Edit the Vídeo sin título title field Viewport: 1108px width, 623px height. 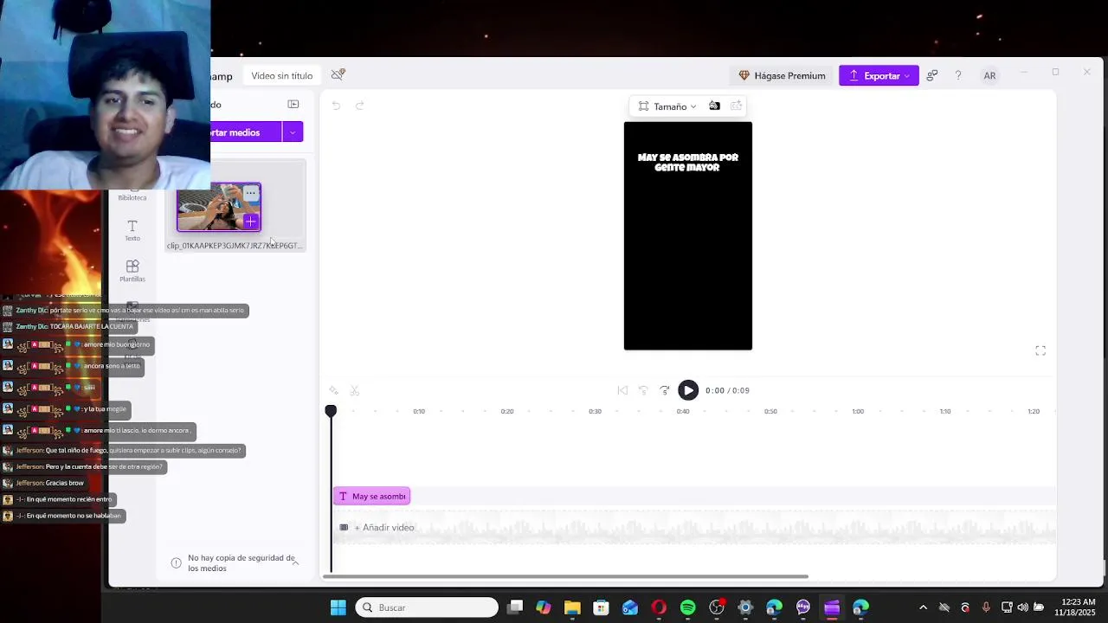[281, 75]
